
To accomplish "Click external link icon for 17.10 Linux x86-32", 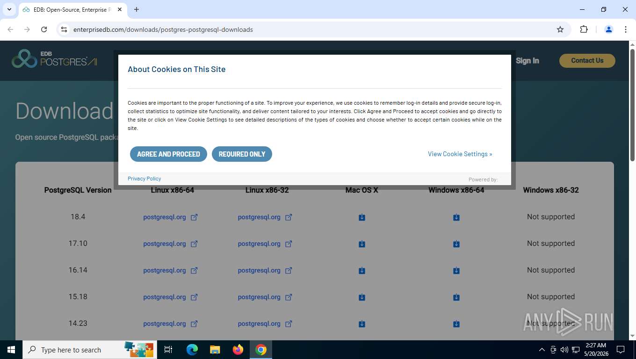I will 289,244.
